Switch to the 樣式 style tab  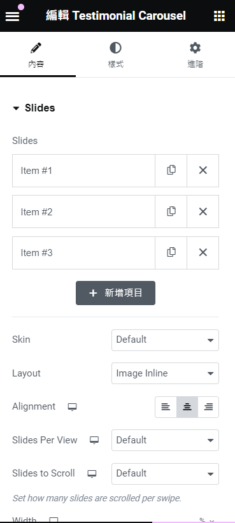[x=116, y=55]
